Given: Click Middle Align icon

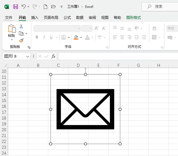Looking at the screenshot, I should 122,28.
